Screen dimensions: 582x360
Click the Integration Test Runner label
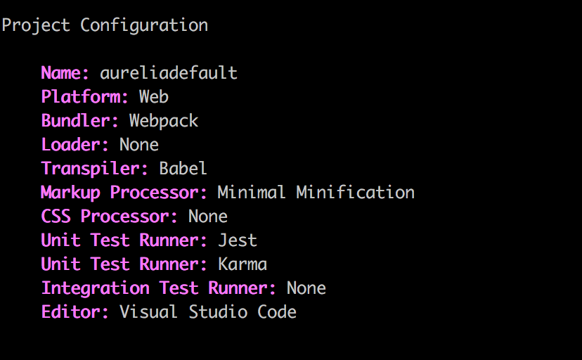point(159,288)
